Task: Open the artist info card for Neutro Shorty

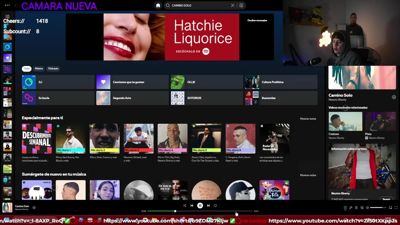Action: tap(362, 172)
